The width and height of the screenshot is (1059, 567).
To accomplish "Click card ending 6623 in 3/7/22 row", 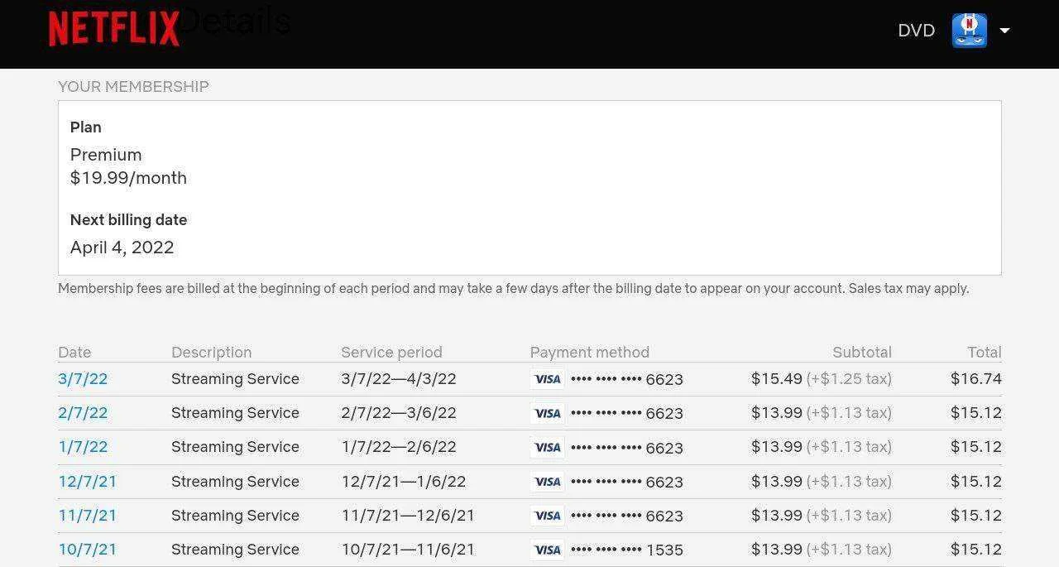I will (x=627, y=379).
